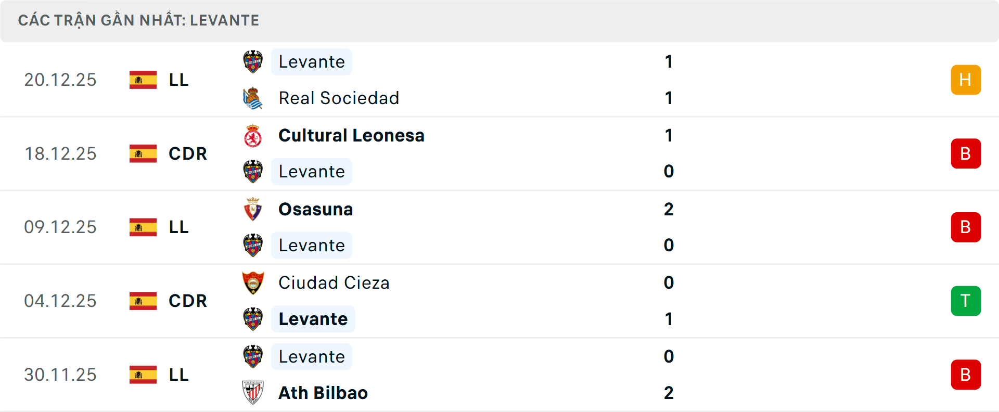Image resolution: width=999 pixels, height=412 pixels.
Task: Click the Osasuna club crest
Action: [x=253, y=209]
